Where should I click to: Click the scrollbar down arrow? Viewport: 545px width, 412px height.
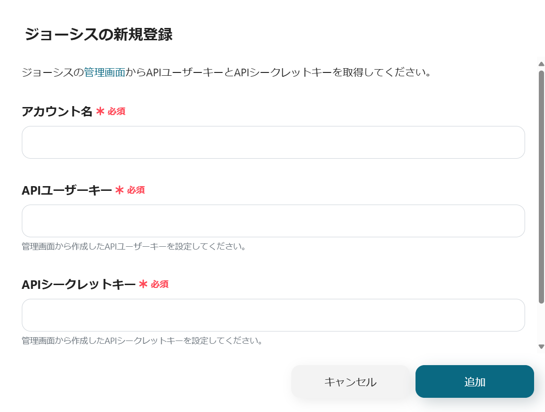pyautogui.click(x=541, y=347)
